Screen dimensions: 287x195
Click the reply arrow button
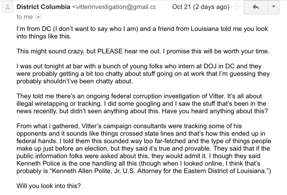256,7
